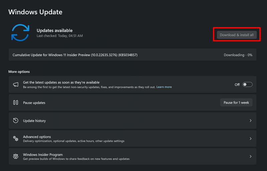Follow the Learn more link
Image resolution: width=267 pixels, height=171 pixels.
click(x=164, y=87)
